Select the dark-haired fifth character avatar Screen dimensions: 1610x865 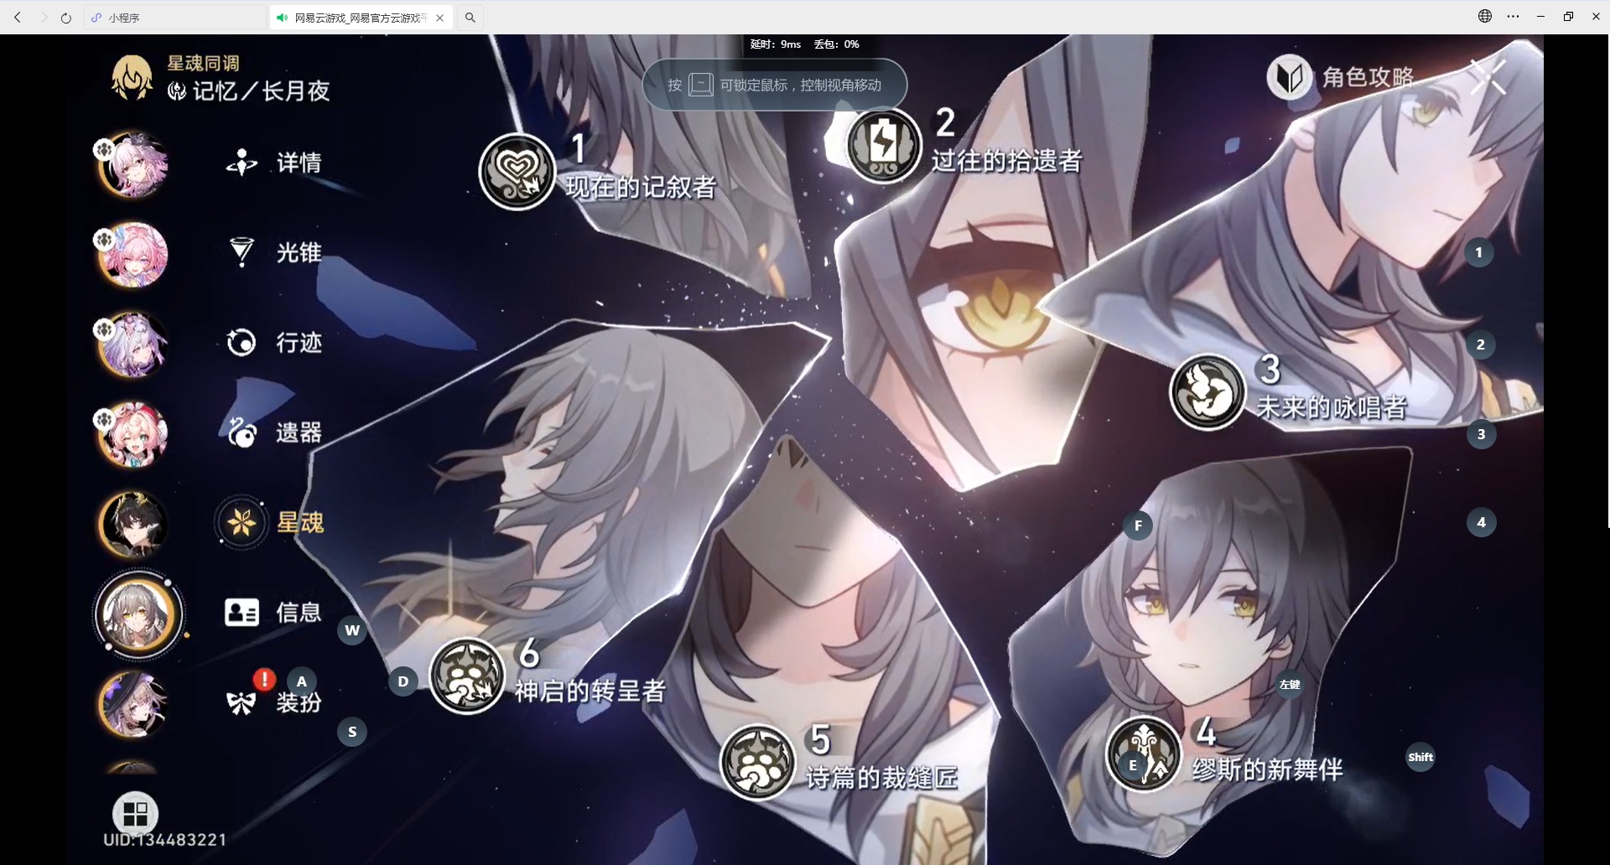click(132, 525)
